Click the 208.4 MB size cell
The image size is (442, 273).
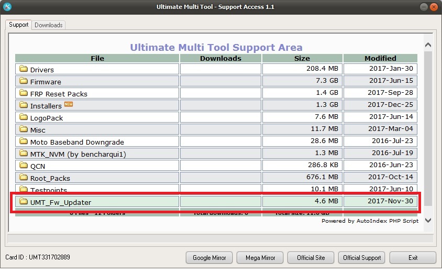click(302, 69)
